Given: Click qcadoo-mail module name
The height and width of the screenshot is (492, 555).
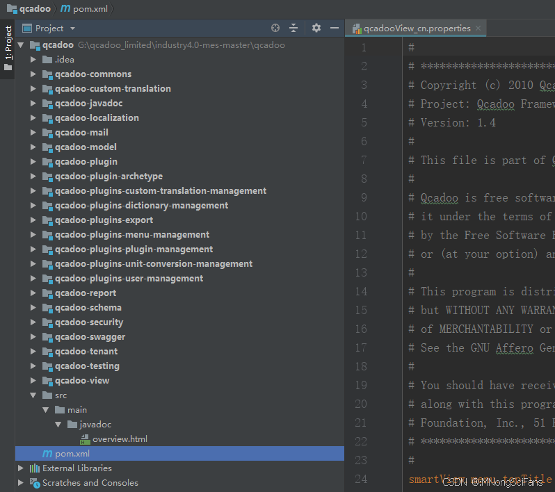Looking at the screenshot, I should [81, 132].
